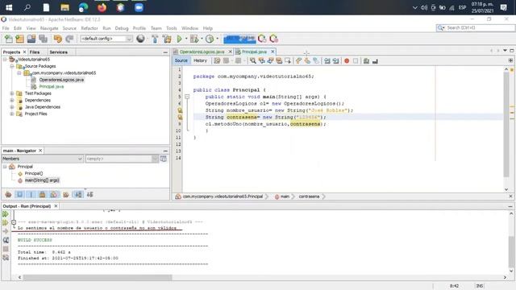Stop macro recording square icon
The width and height of the screenshot is (516, 290).
click(356, 61)
